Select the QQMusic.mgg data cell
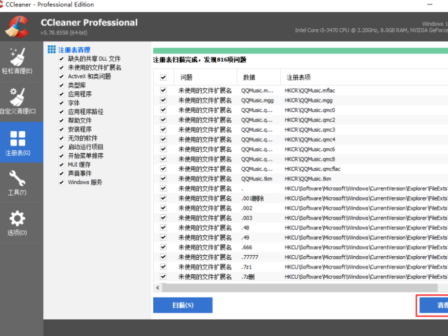Image resolution: width=448 pixels, height=336 pixels. tap(257, 101)
